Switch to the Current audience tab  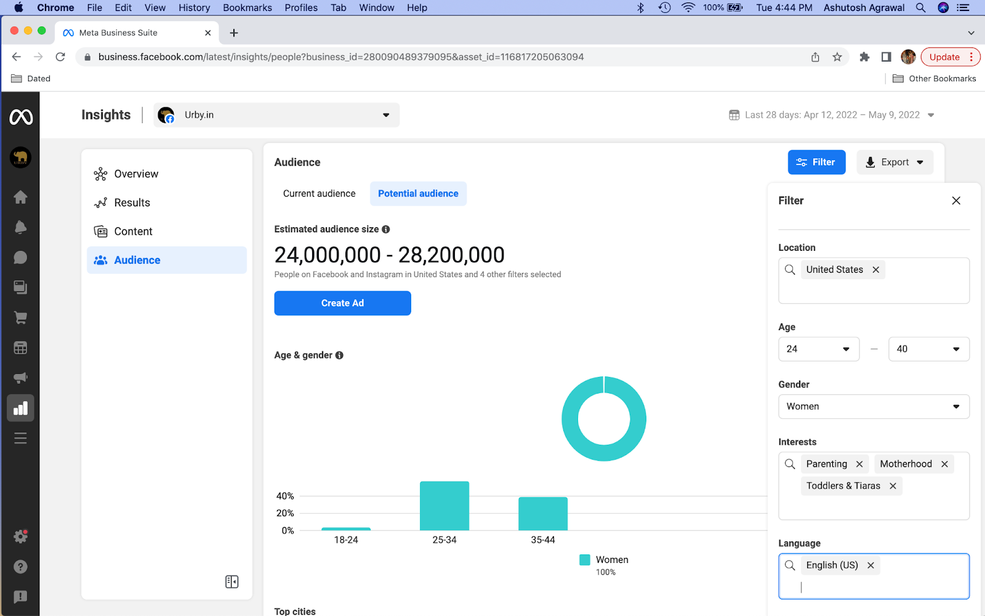[319, 193]
